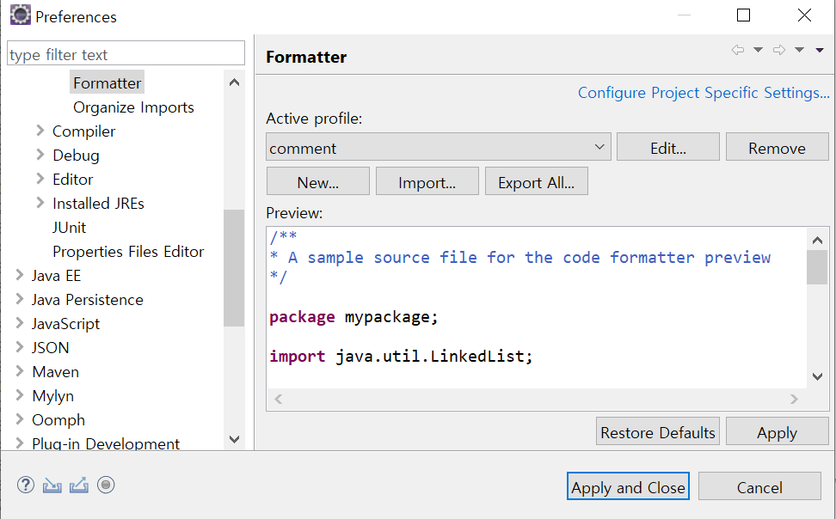Open the Help question mark icon
Screen dimensions: 836x519
tap(26, 485)
